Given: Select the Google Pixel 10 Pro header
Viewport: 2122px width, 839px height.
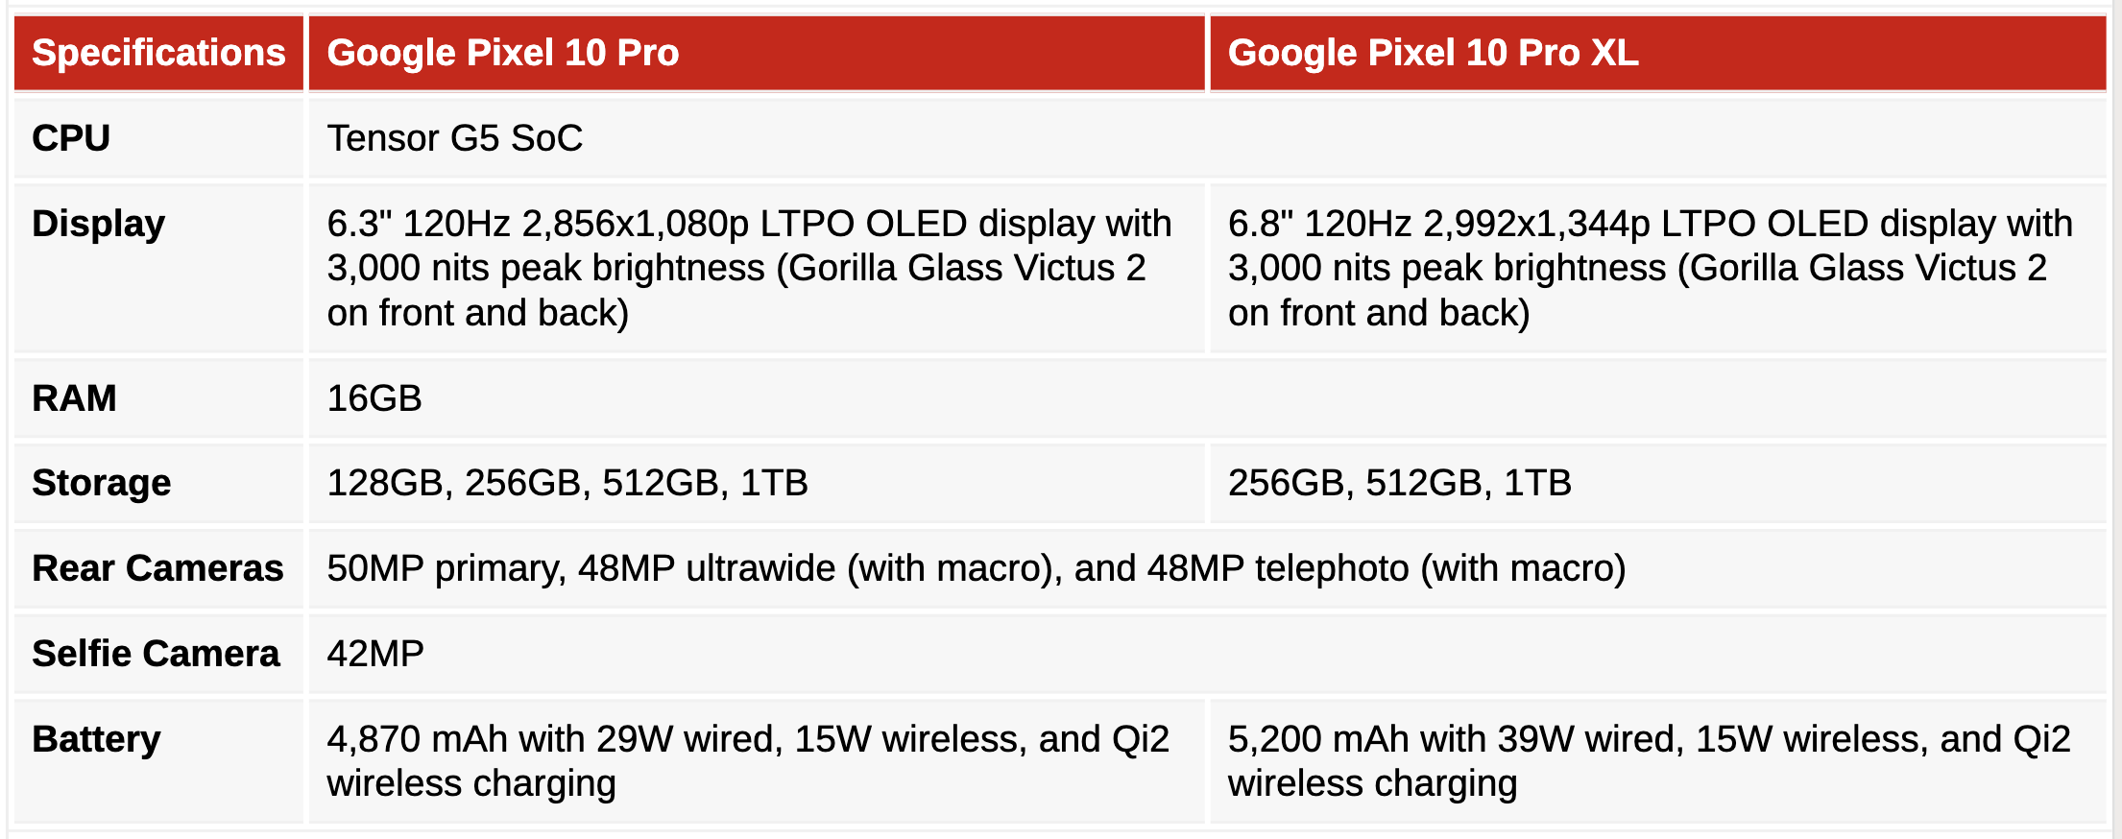Looking at the screenshot, I should (x=757, y=53).
